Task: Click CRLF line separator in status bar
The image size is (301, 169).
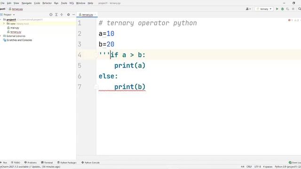Action: pos(249,167)
